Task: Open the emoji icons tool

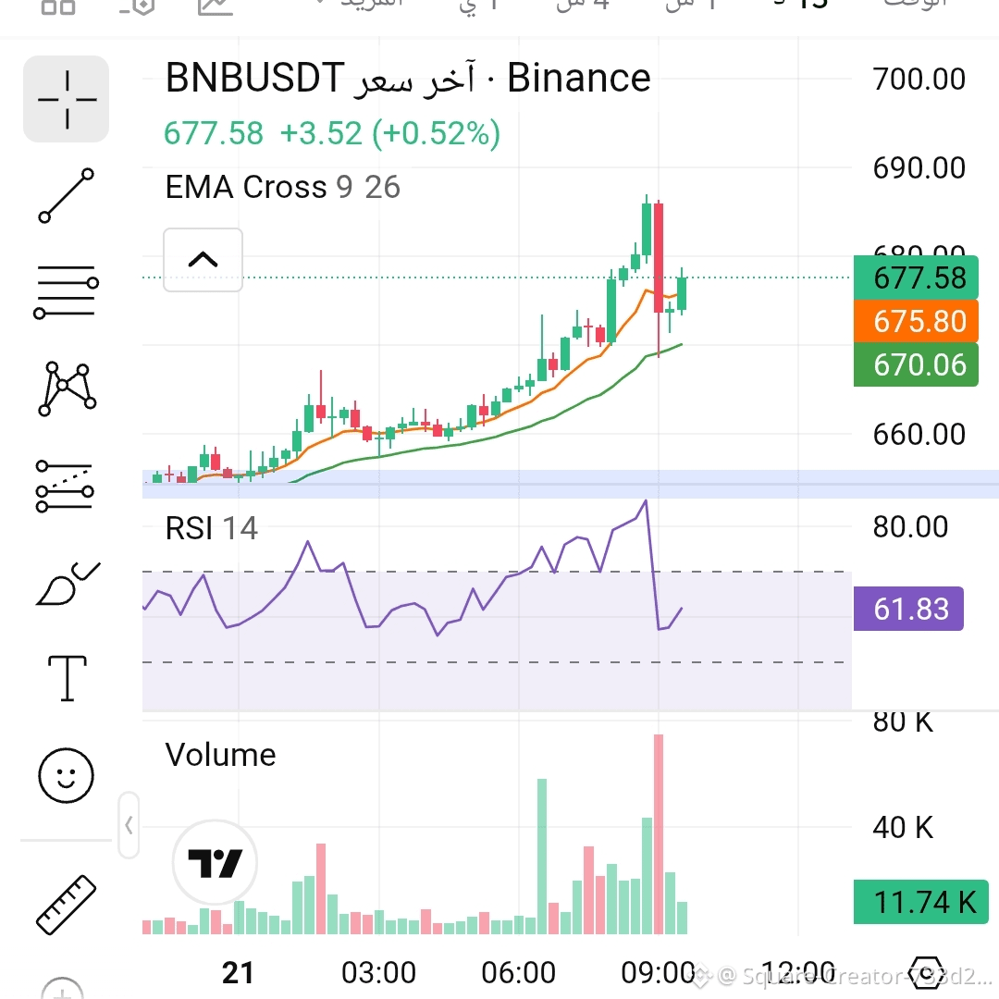Action: (67, 775)
